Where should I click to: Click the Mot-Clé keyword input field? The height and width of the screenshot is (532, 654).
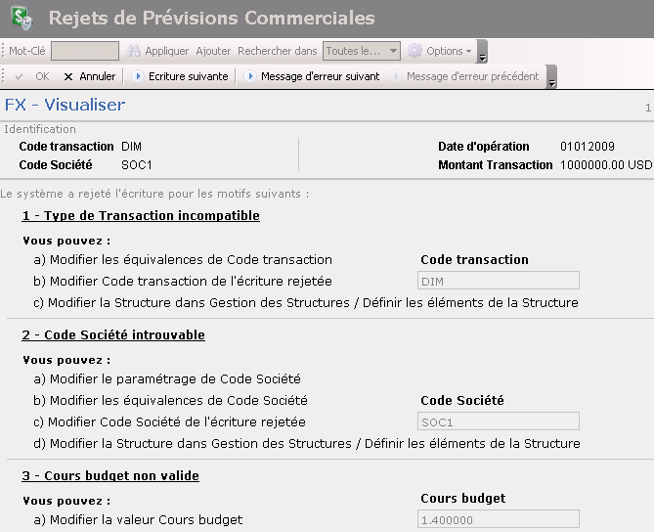(x=85, y=51)
